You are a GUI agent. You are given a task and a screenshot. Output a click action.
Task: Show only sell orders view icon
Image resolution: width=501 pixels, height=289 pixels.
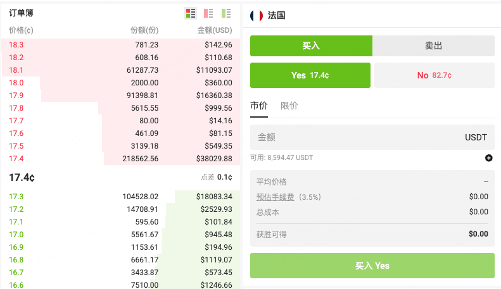pos(208,13)
